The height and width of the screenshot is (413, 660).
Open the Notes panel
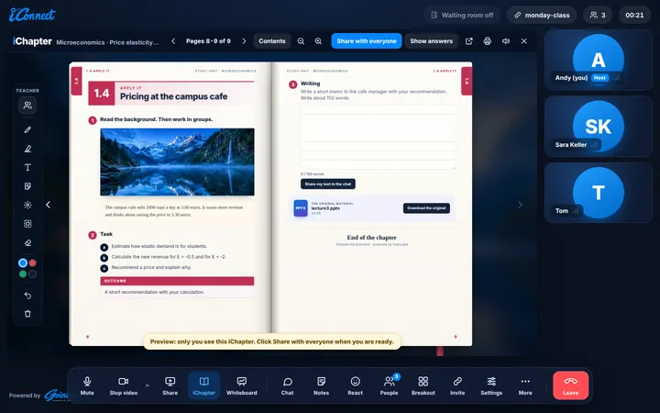point(321,385)
